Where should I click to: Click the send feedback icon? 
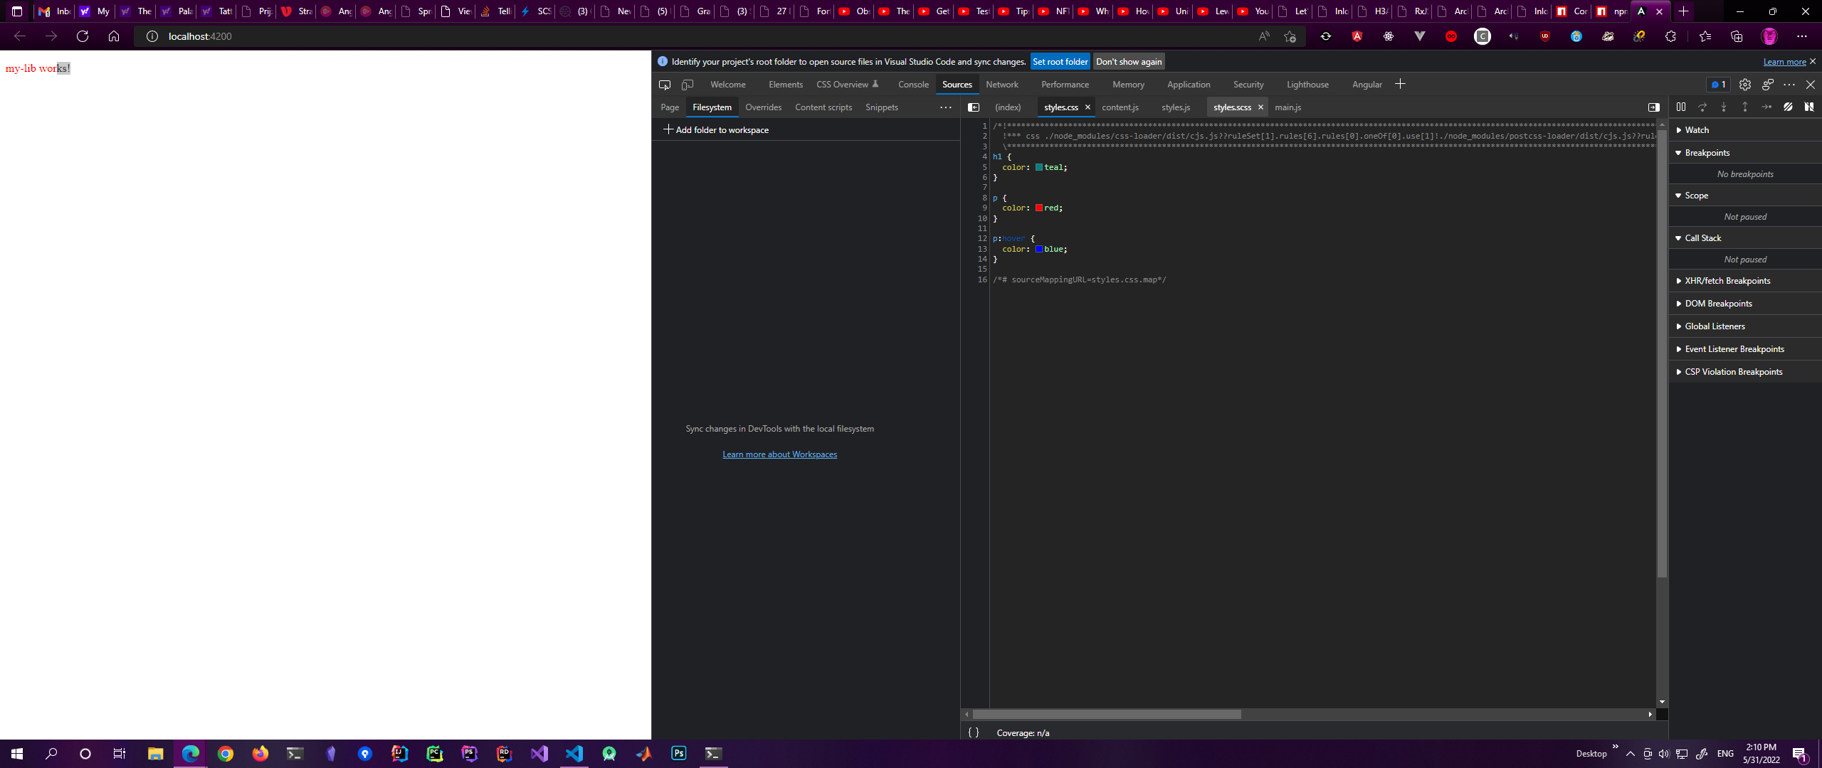[x=1767, y=85]
